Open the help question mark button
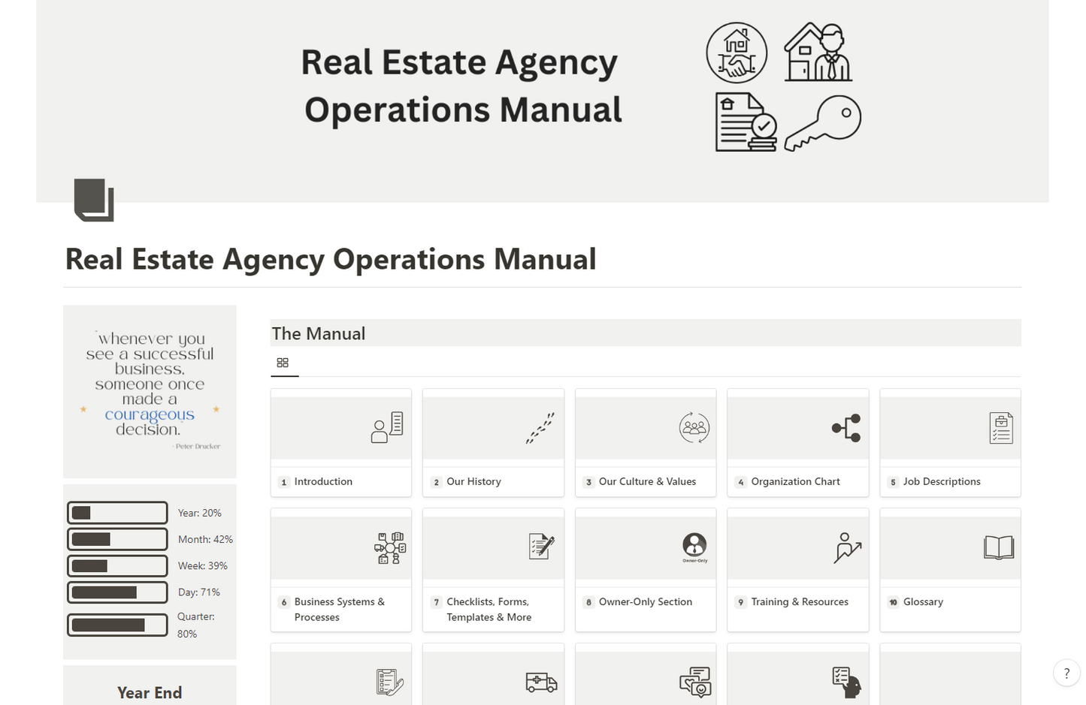 [1066, 673]
